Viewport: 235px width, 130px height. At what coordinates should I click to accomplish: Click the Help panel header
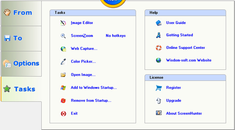[185, 13]
